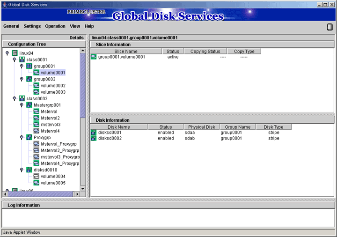Click the tree scroll-down arrow
Screen dimensions: 337x237
pos(83,189)
